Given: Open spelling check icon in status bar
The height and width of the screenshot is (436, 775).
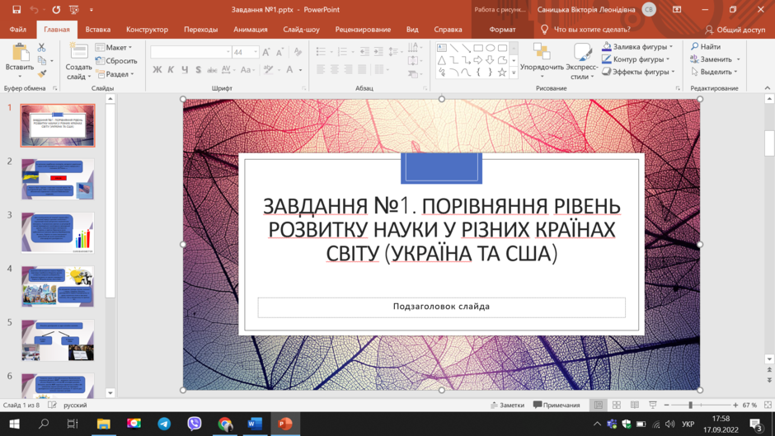Looking at the screenshot, I should click(52, 405).
